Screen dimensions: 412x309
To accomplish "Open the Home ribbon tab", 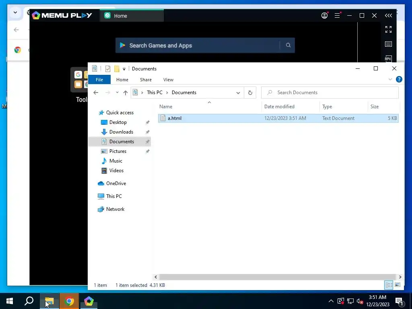I will tap(122, 80).
